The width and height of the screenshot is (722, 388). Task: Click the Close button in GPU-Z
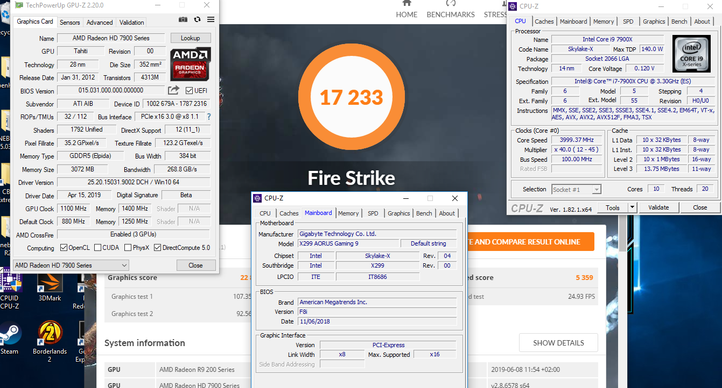pos(196,265)
